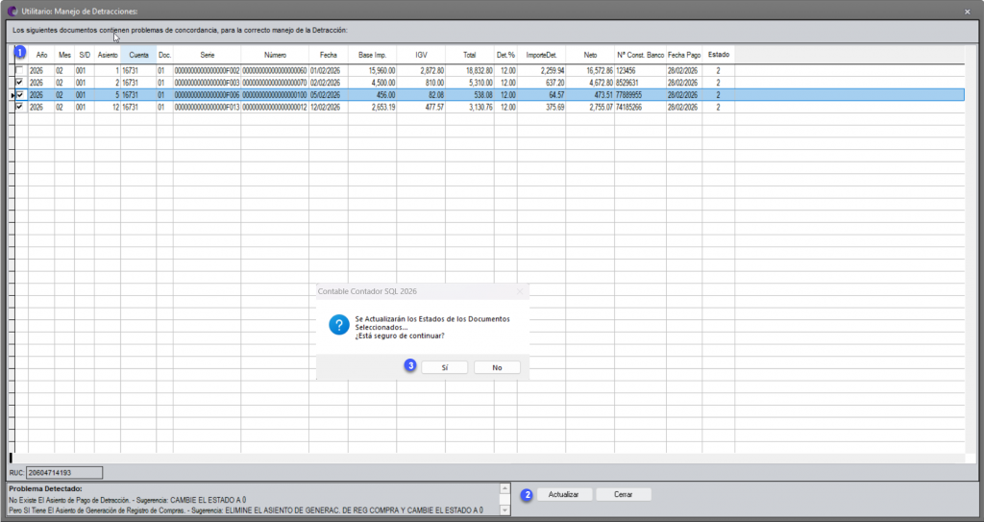Screen dimensions: 984x522
Task: Click the Total column header
Action: tap(469, 55)
